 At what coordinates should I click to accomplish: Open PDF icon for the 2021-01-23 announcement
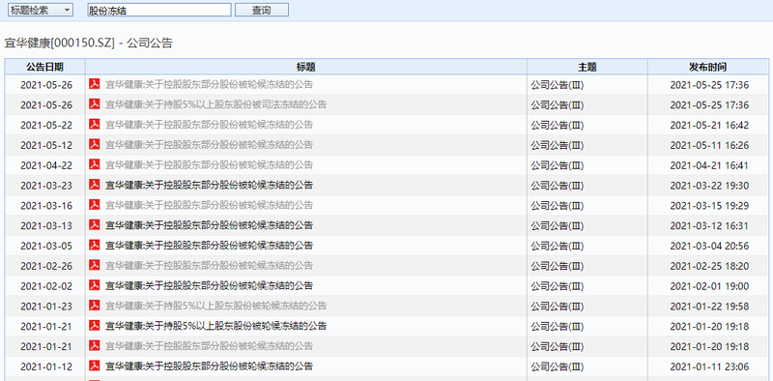click(x=94, y=306)
